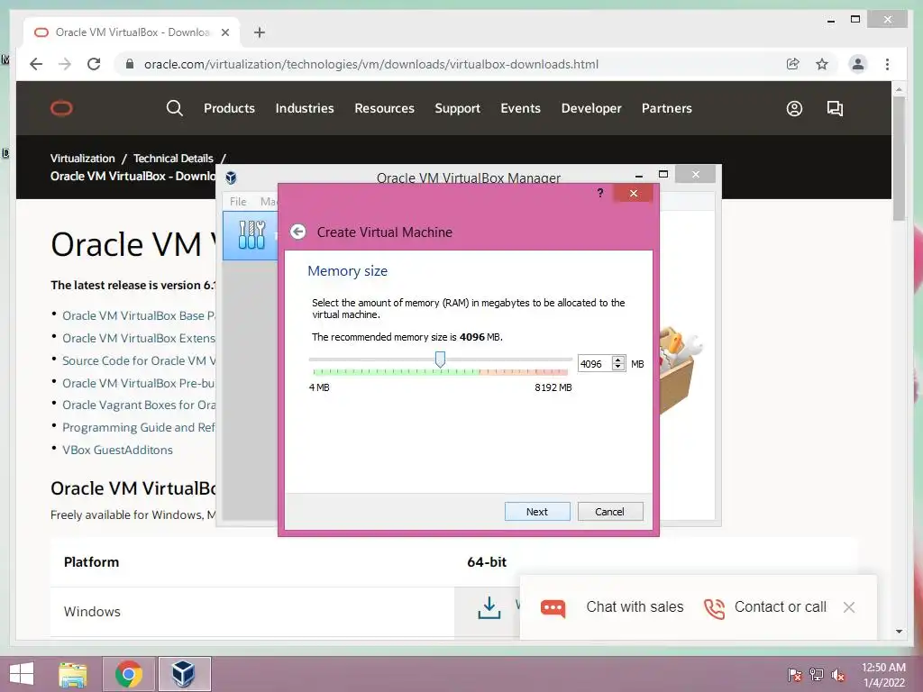Click the Oracle logo in site header
Viewport: 923px width, 692px height.
coord(61,108)
